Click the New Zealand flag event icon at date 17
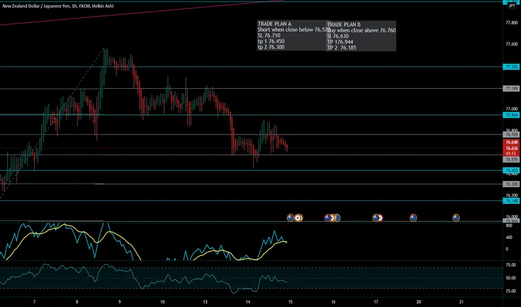This screenshot has width=521, height=307. point(376,218)
